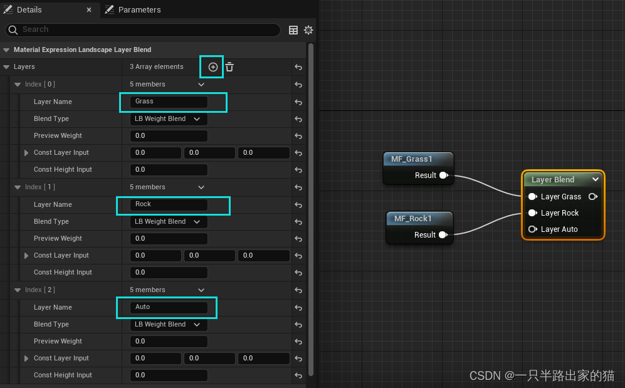Reset Index [1] Const Layer Input

[298, 255]
